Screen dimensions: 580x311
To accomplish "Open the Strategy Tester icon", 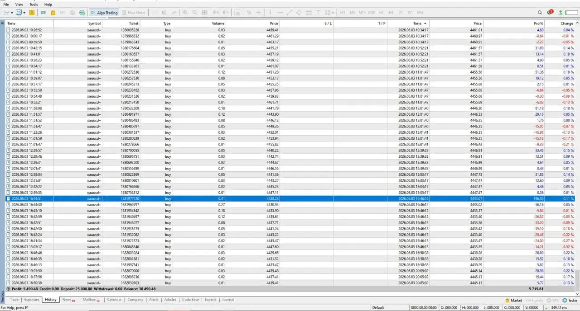I will [x=570, y=300].
